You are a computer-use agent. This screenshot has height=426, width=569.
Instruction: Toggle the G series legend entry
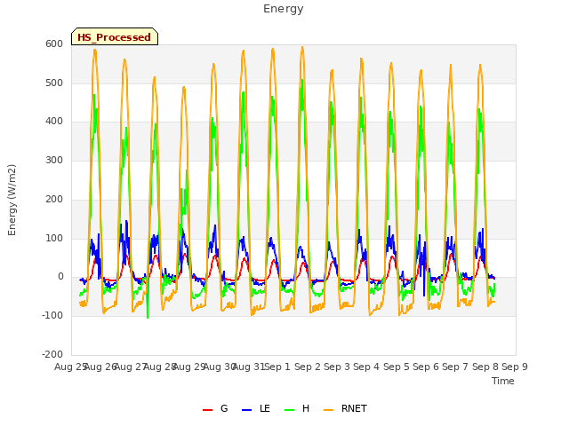(215, 409)
